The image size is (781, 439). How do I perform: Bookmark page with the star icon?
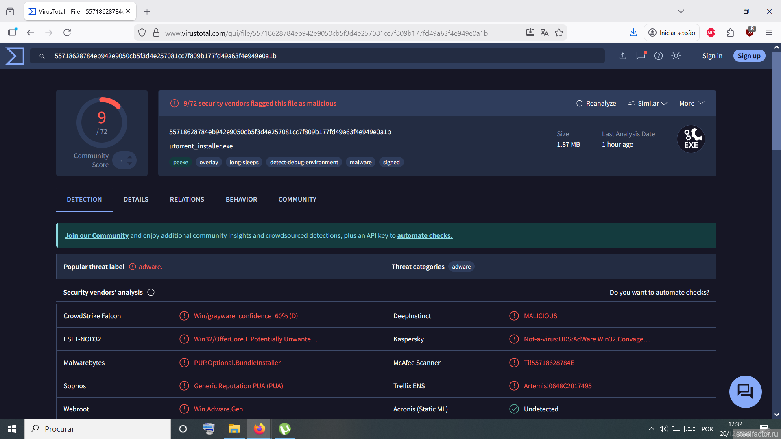(559, 33)
